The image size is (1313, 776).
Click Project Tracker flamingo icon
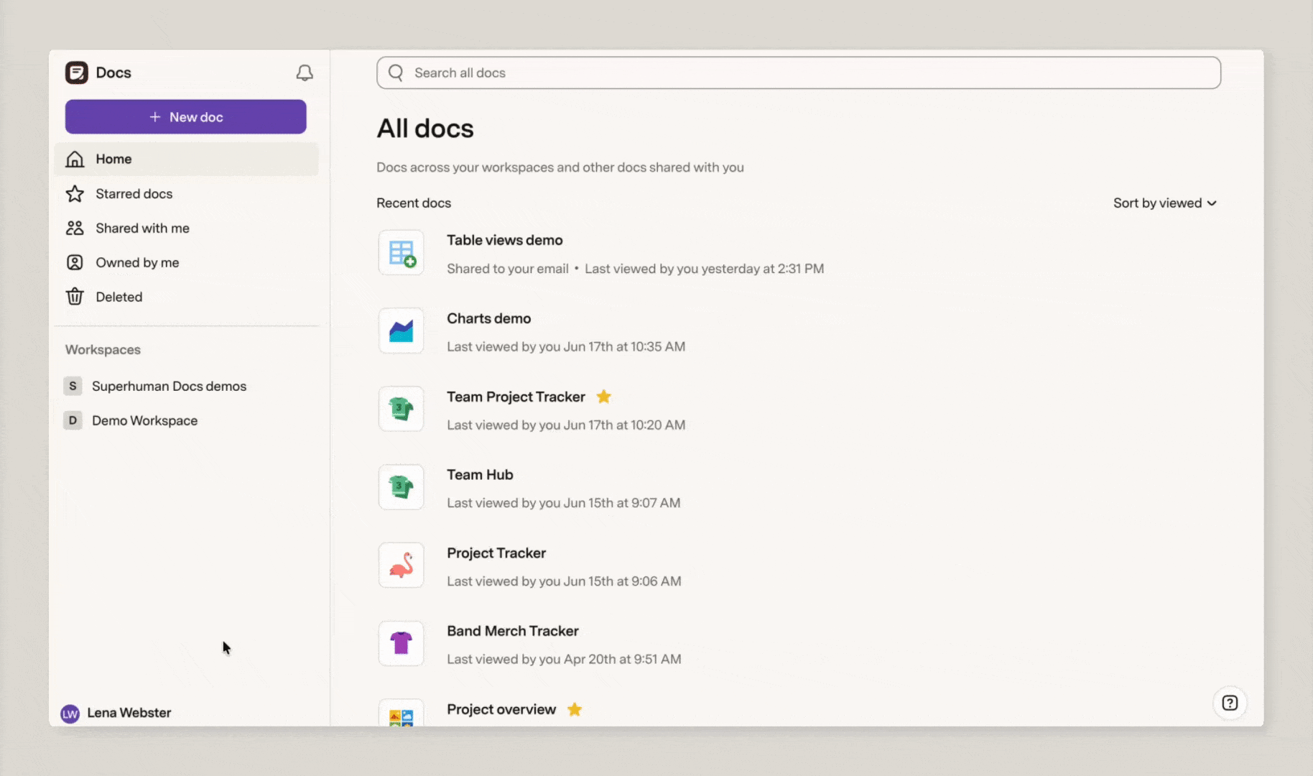point(402,565)
